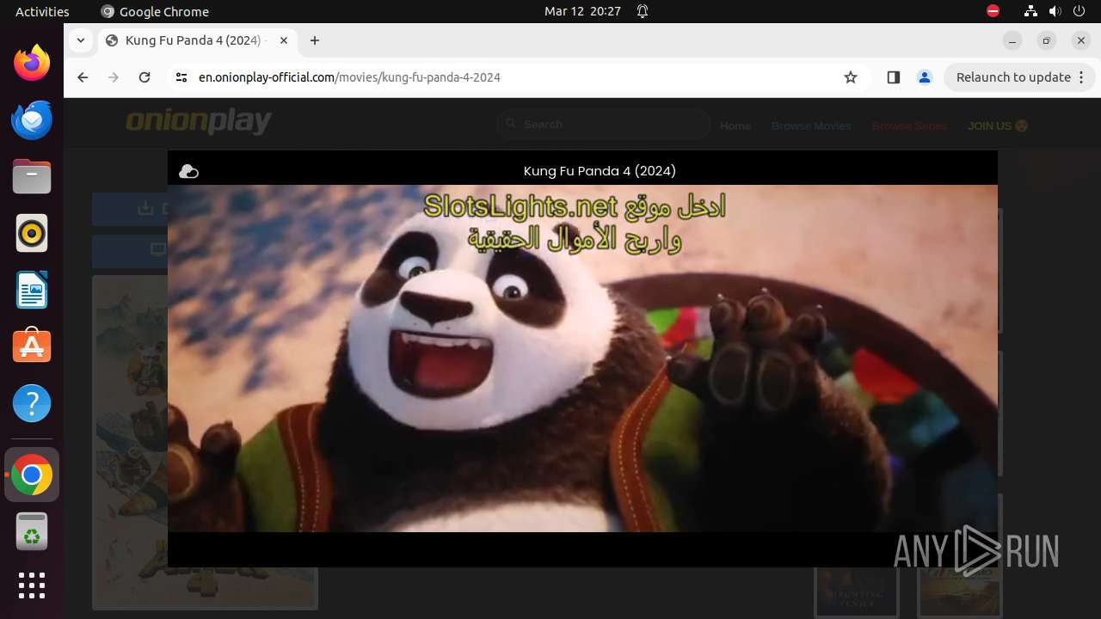Close the Kung Fu Panda 4 tab
This screenshot has height=619, width=1101.
click(284, 40)
